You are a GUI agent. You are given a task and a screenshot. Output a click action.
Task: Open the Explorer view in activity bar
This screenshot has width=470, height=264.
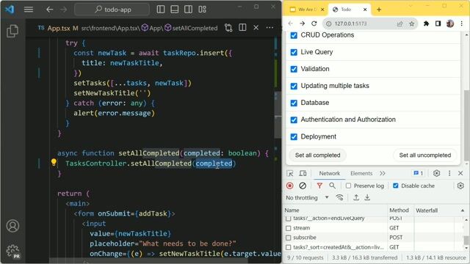coord(12,31)
